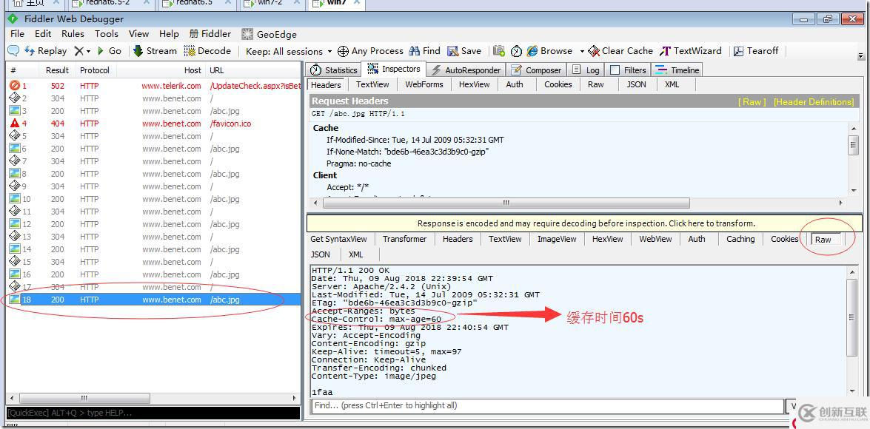
Task: Open the TextWizard tool
Action: [x=691, y=51]
